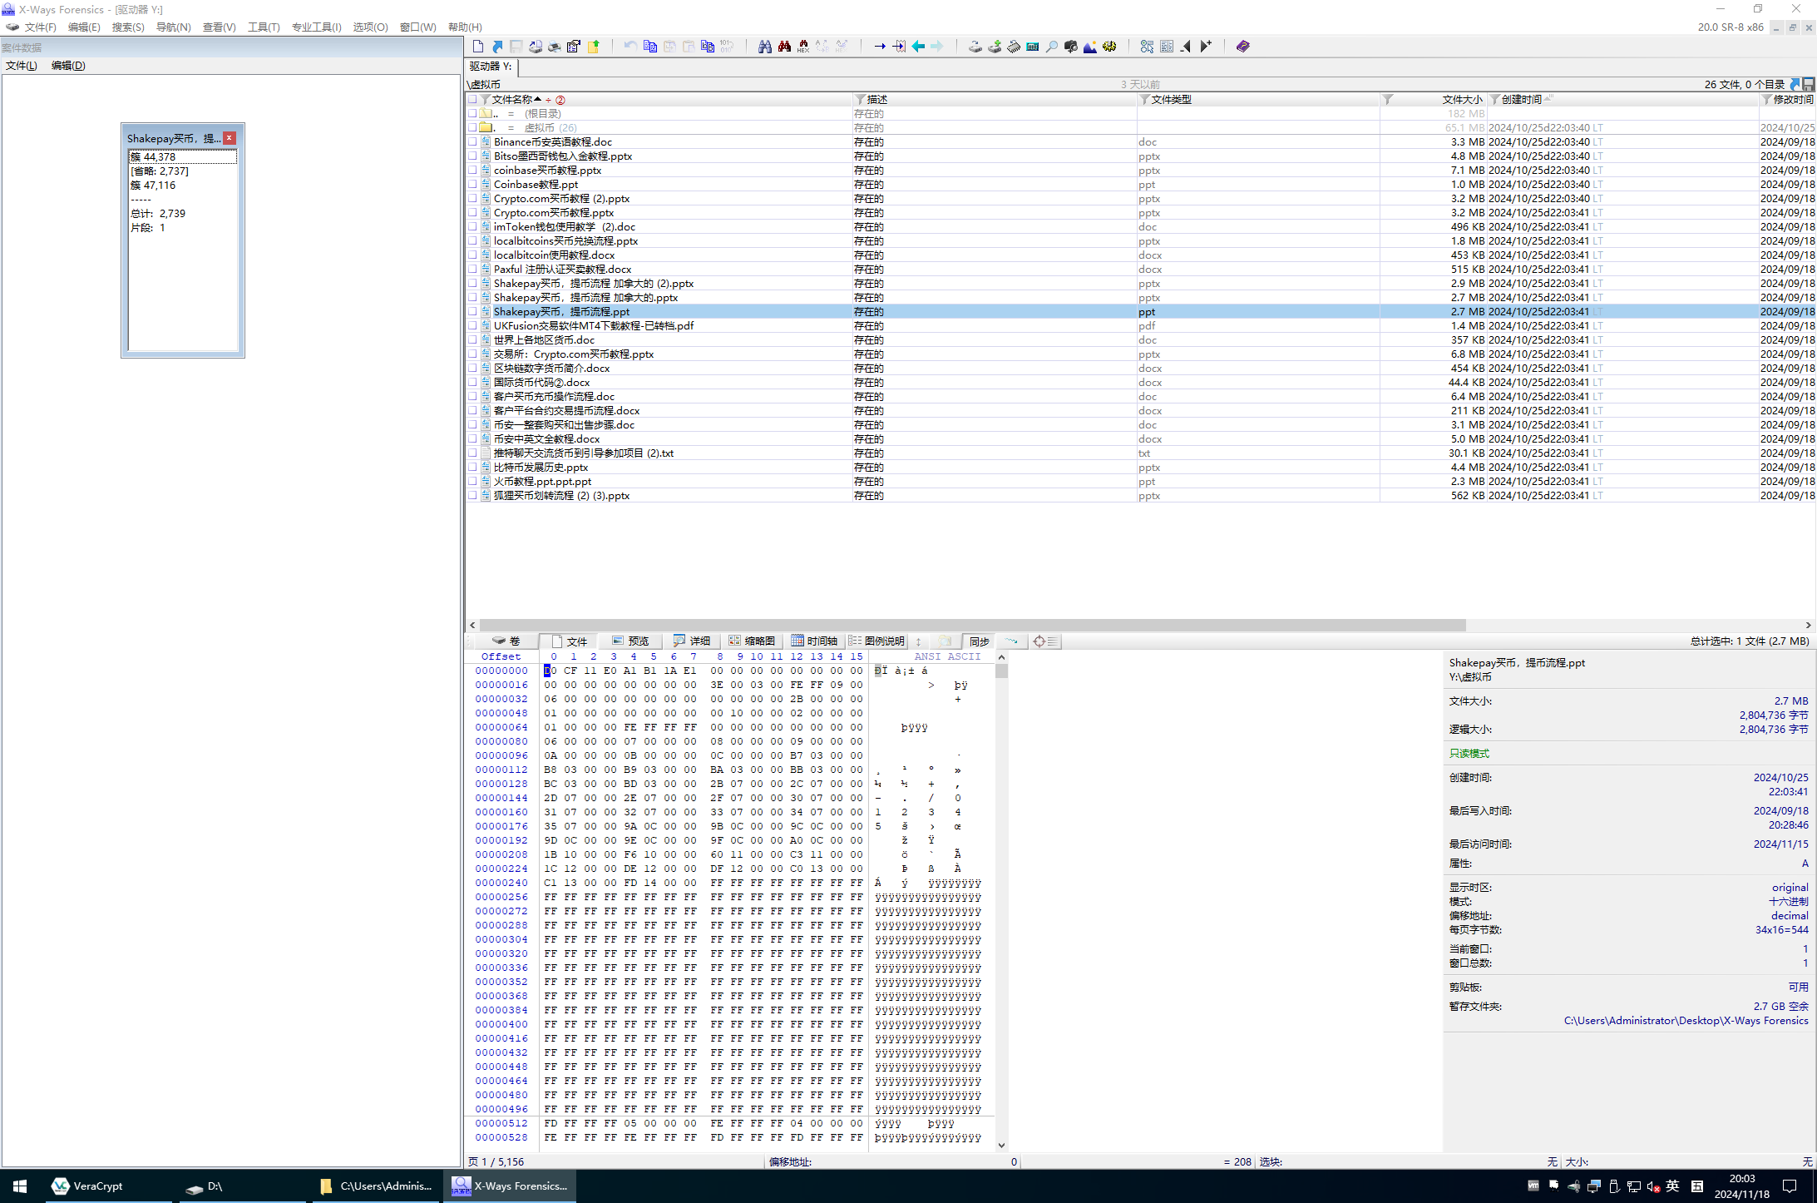
Task: Click the blue save disk icon by file count
Action: 1809,84
